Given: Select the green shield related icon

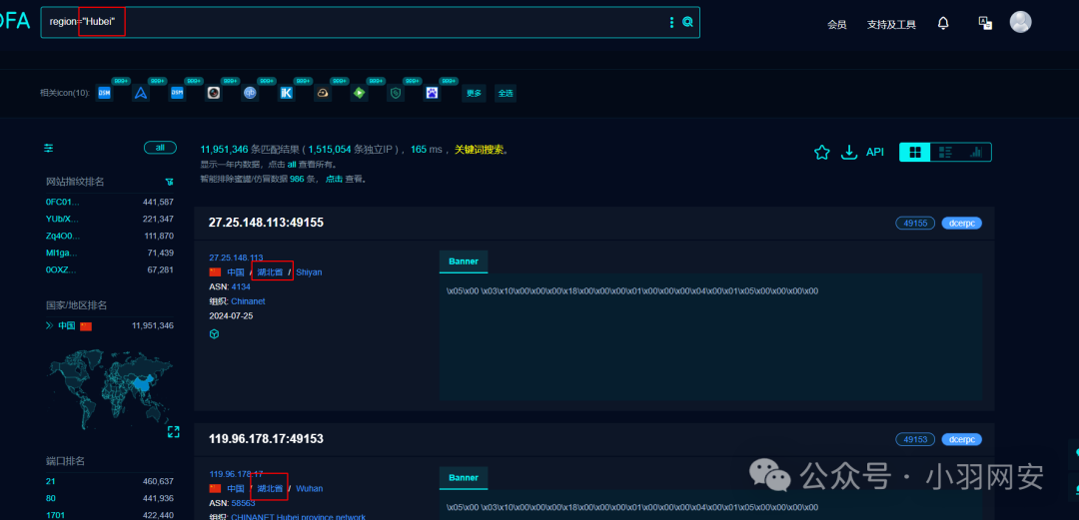Looking at the screenshot, I should pos(395,92).
